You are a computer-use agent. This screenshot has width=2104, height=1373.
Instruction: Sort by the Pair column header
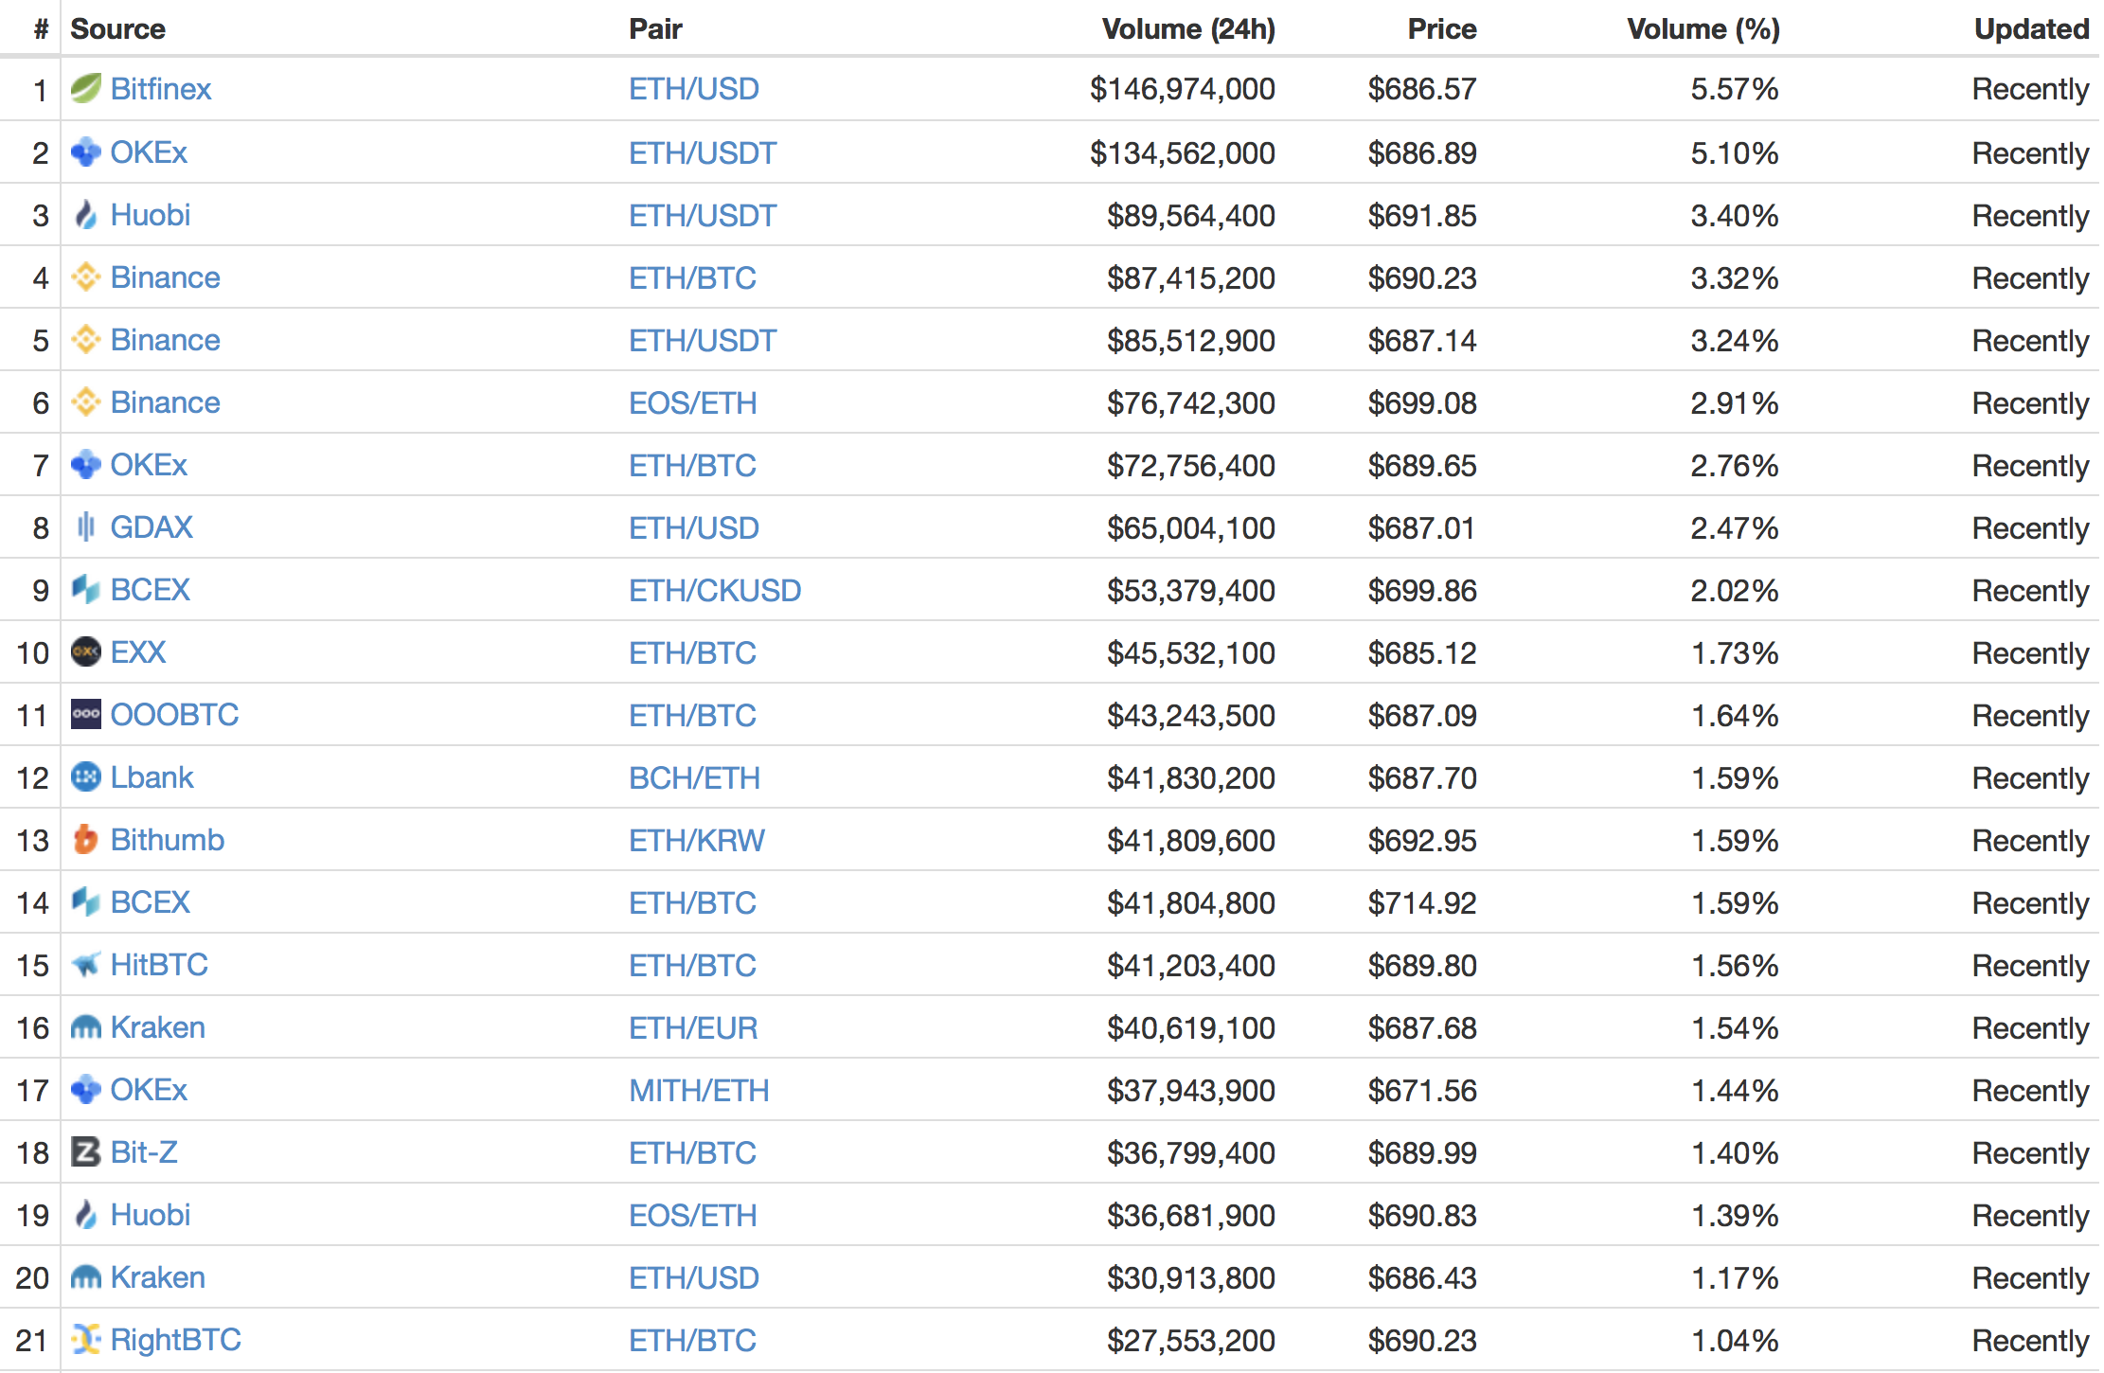coord(655,28)
